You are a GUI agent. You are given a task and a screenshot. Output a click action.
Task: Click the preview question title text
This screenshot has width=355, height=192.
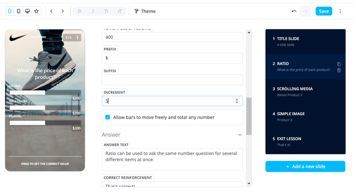point(45,74)
